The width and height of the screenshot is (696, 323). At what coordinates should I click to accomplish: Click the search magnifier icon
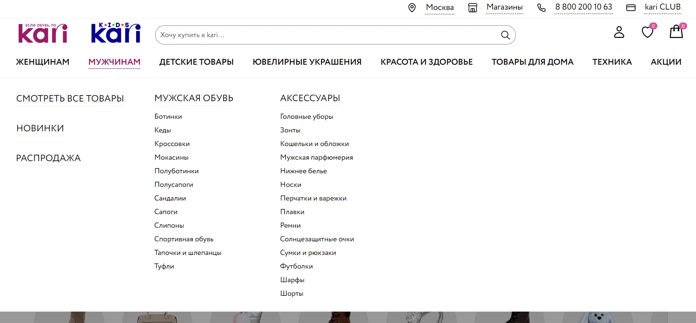pos(505,35)
